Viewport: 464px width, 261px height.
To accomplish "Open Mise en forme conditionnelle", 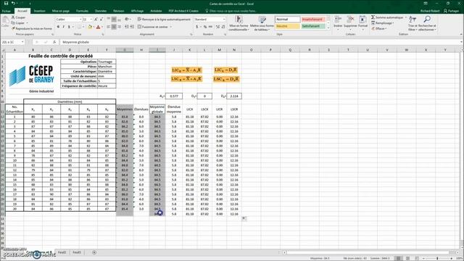I will click(x=239, y=23).
